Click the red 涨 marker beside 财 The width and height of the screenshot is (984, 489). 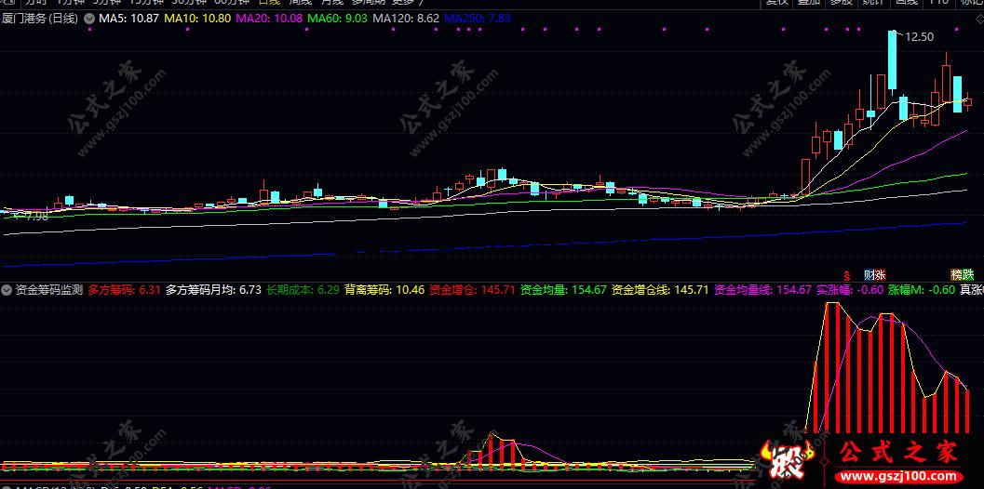(881, 274)
